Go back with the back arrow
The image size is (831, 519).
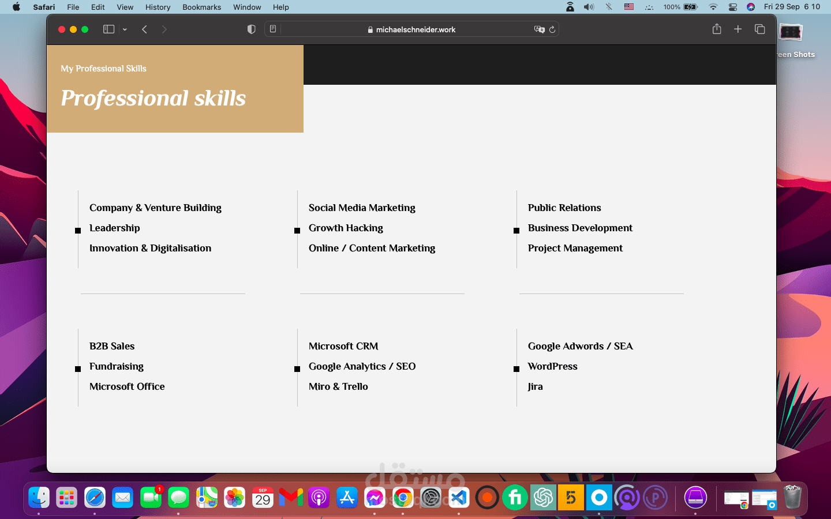pos(144,29)
